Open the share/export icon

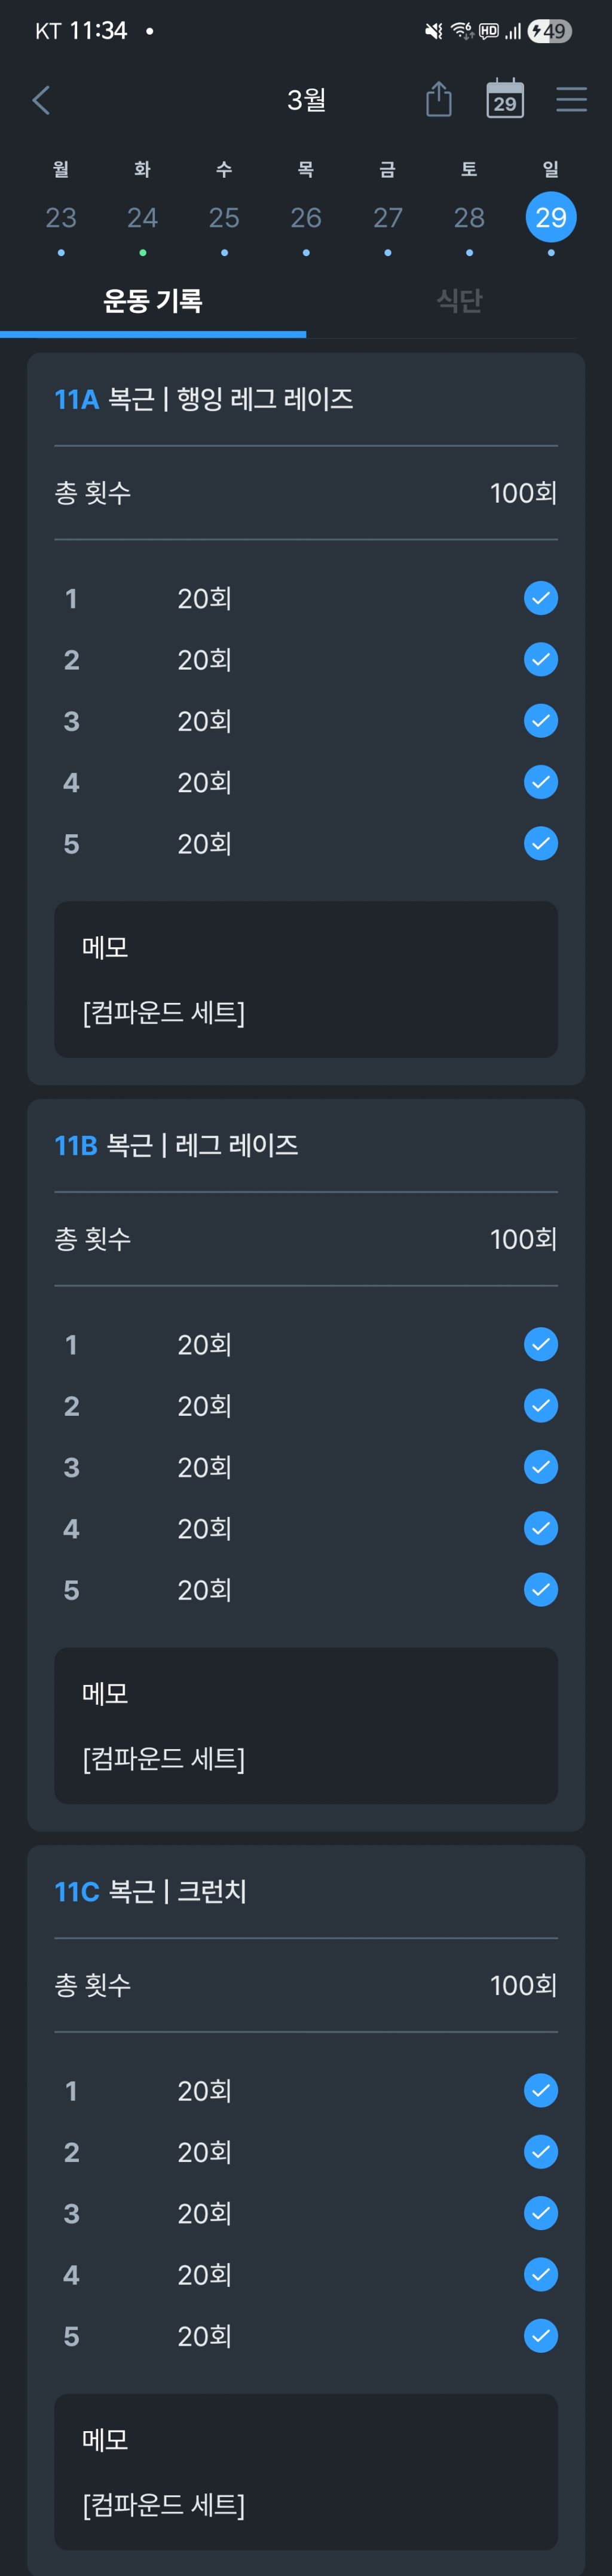(438, 100)
